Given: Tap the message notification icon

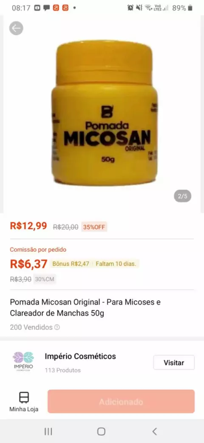Looking at the screenshot, I should pos(46,8).
